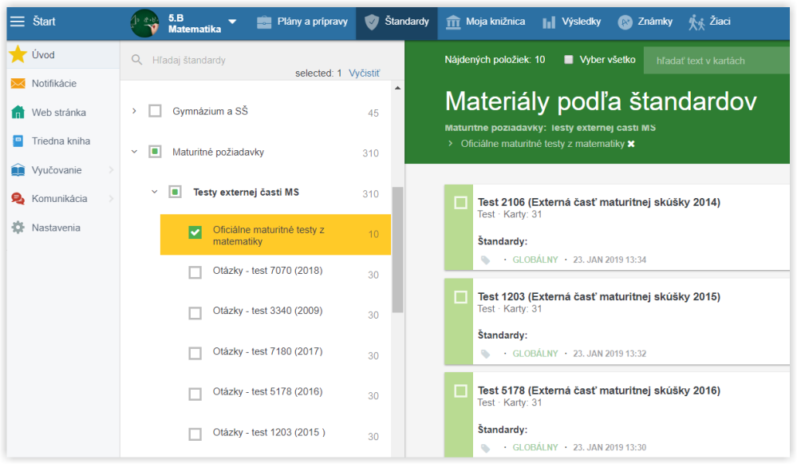Click the Komunikácia chat bubbles icon
The height and width of the screenshot is (464, 797).
18,198
